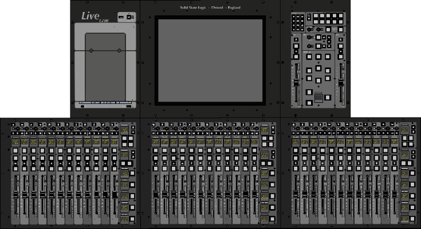Click the twelfth fader in the left fader tile
This screenshot has height=229, width=421.
pos(115,195)
